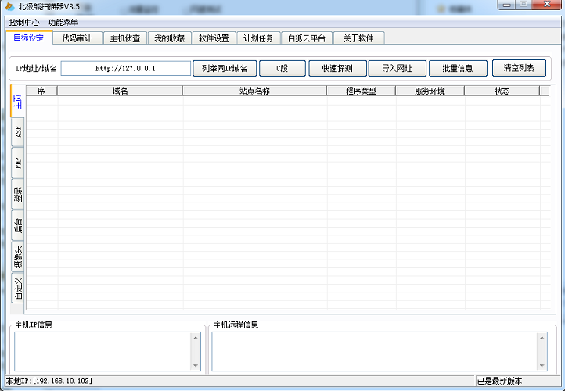Select the 计划任务 tab
This screenshot has height=391, width=565.
point(258,38)
